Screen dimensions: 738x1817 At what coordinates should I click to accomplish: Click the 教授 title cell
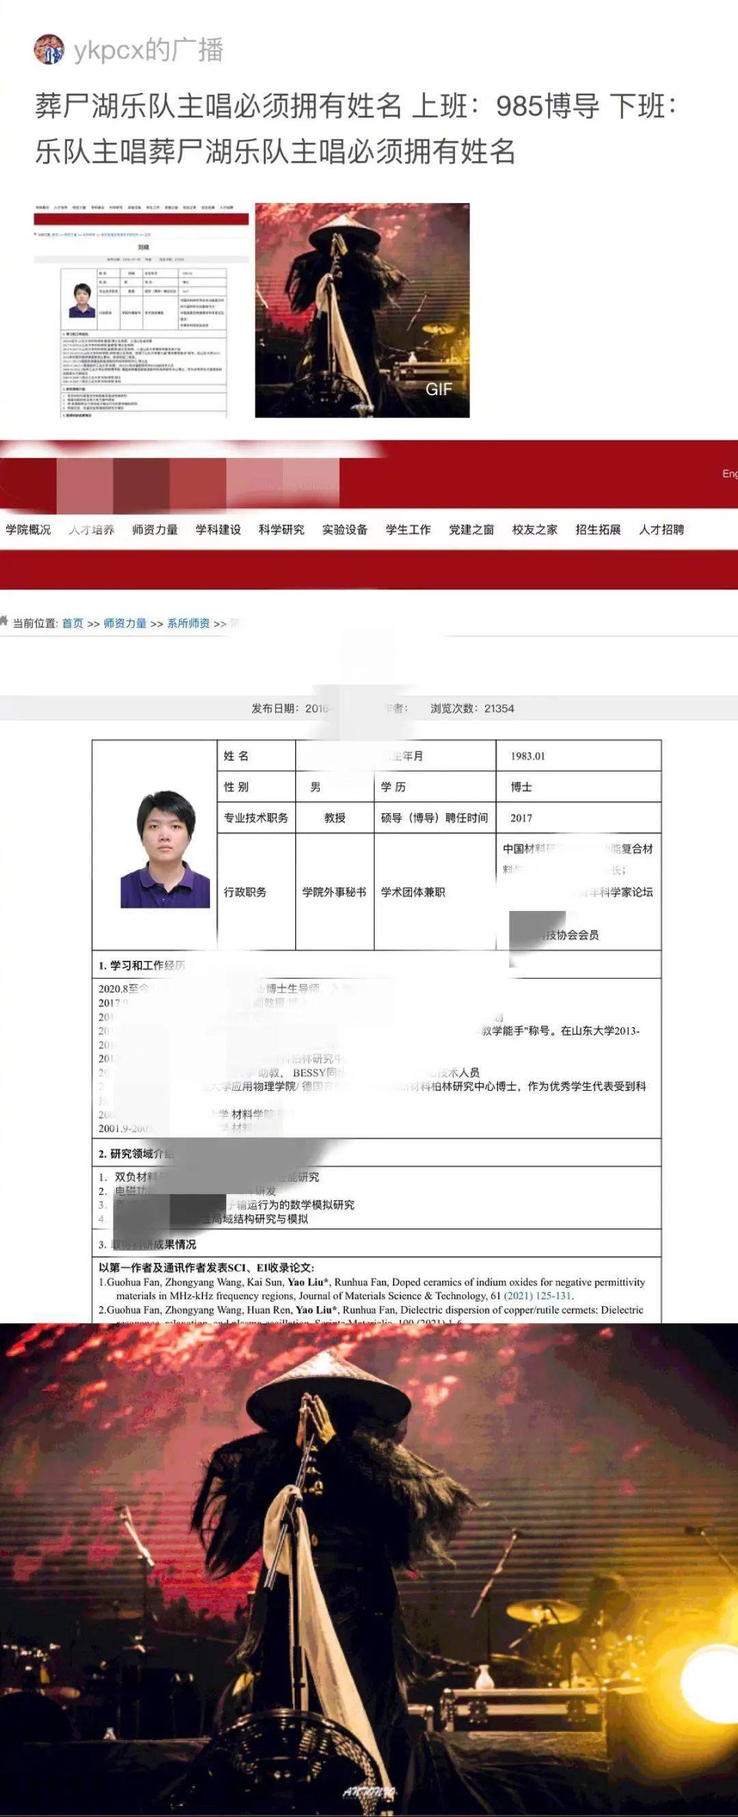point(335,818)
